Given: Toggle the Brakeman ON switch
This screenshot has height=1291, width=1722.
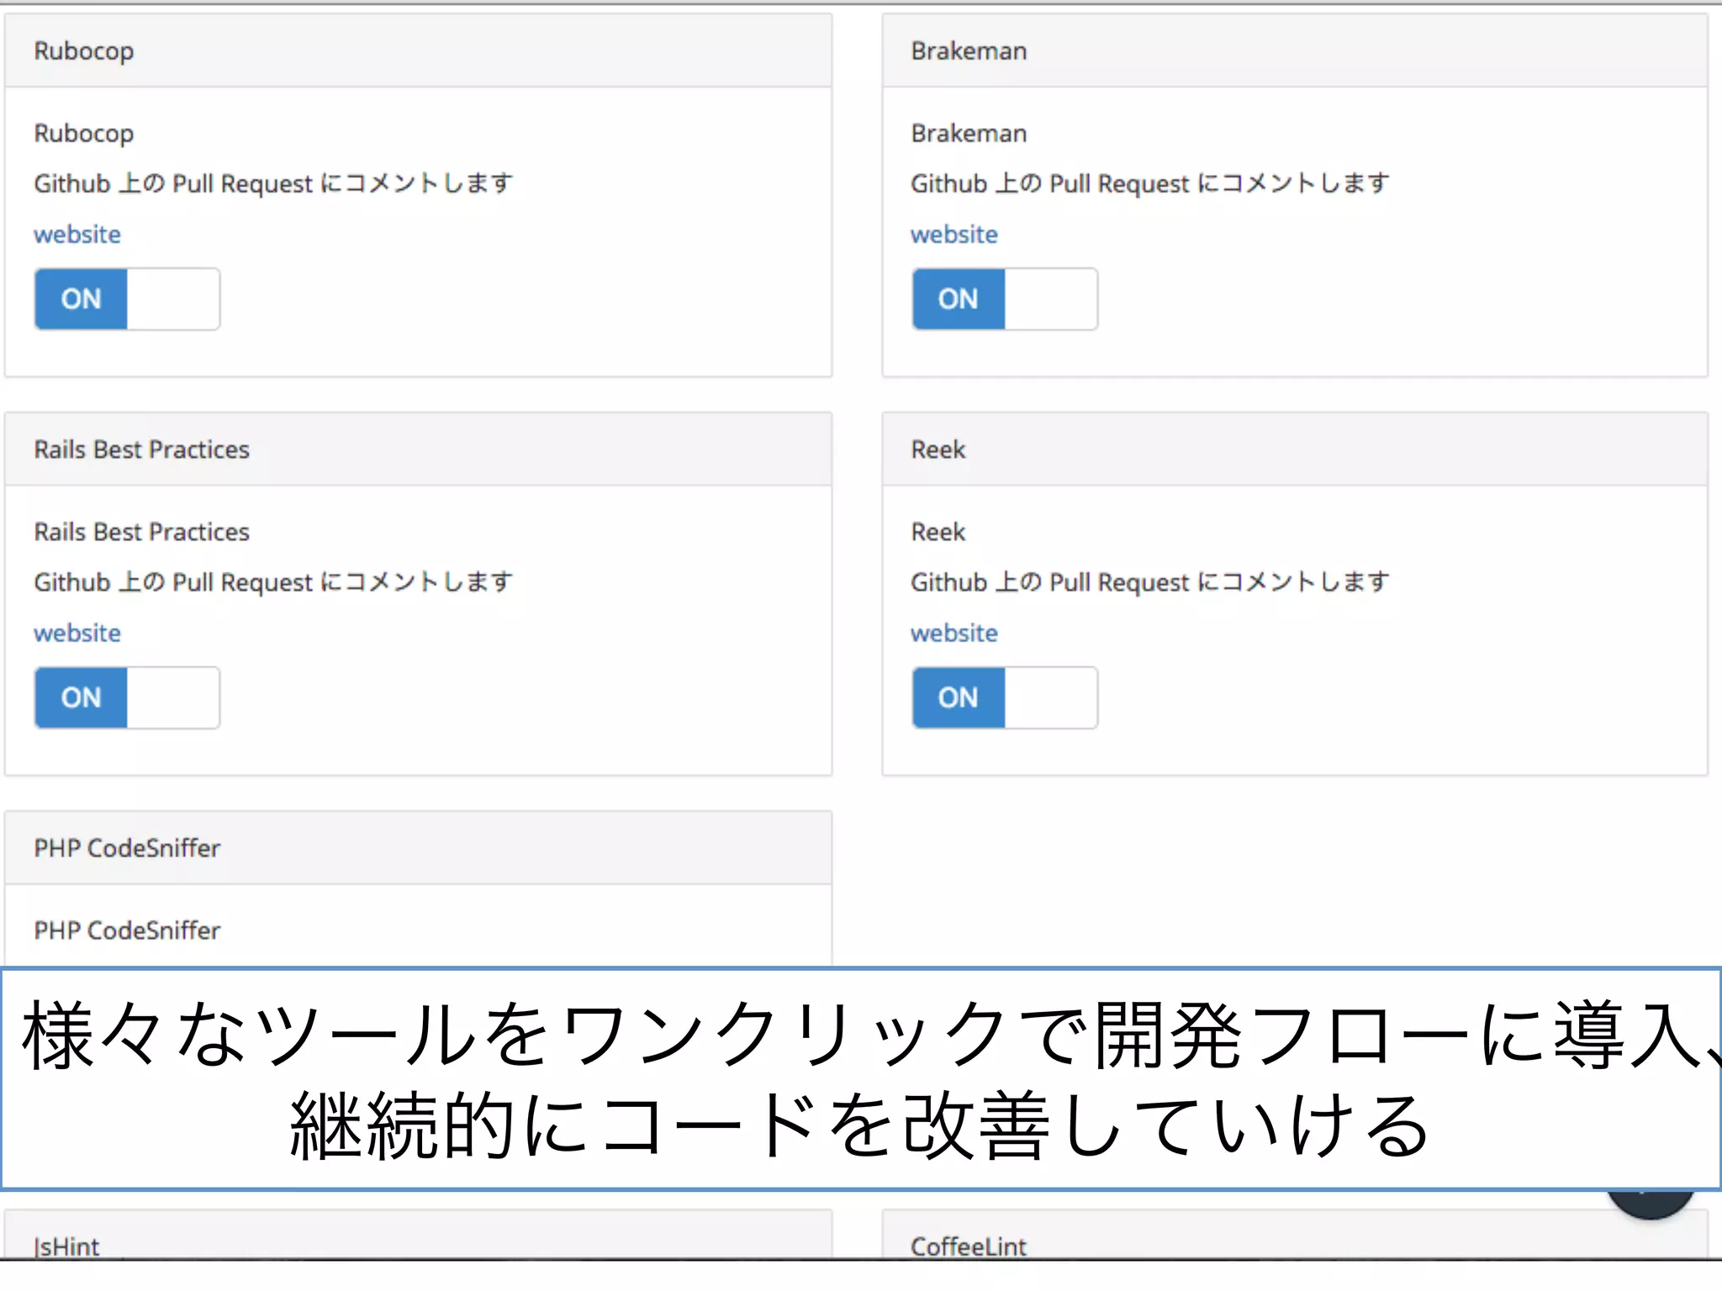Looking at the screenshot, I should 1004,299.
